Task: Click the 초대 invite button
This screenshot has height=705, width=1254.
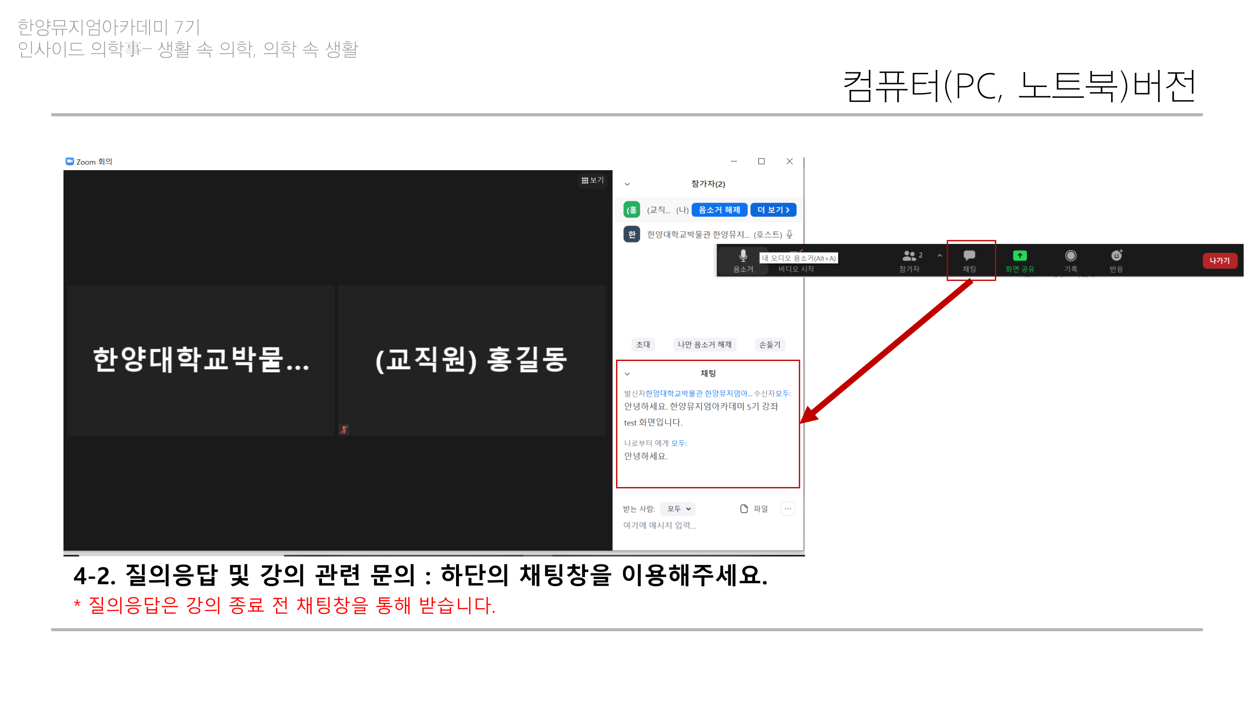Action: [643, 345]
